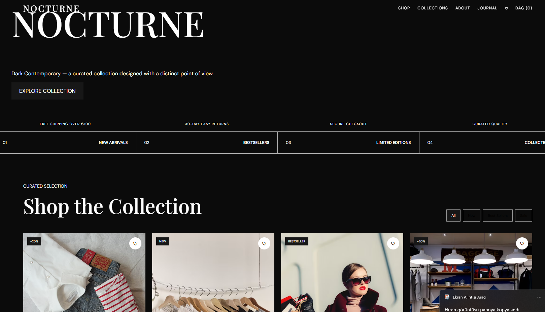Click Ekran görüntüsü panoya kopyalandı notification
Image resolution: width=545 pixels, height=312 pixels.
click(482, 310)
